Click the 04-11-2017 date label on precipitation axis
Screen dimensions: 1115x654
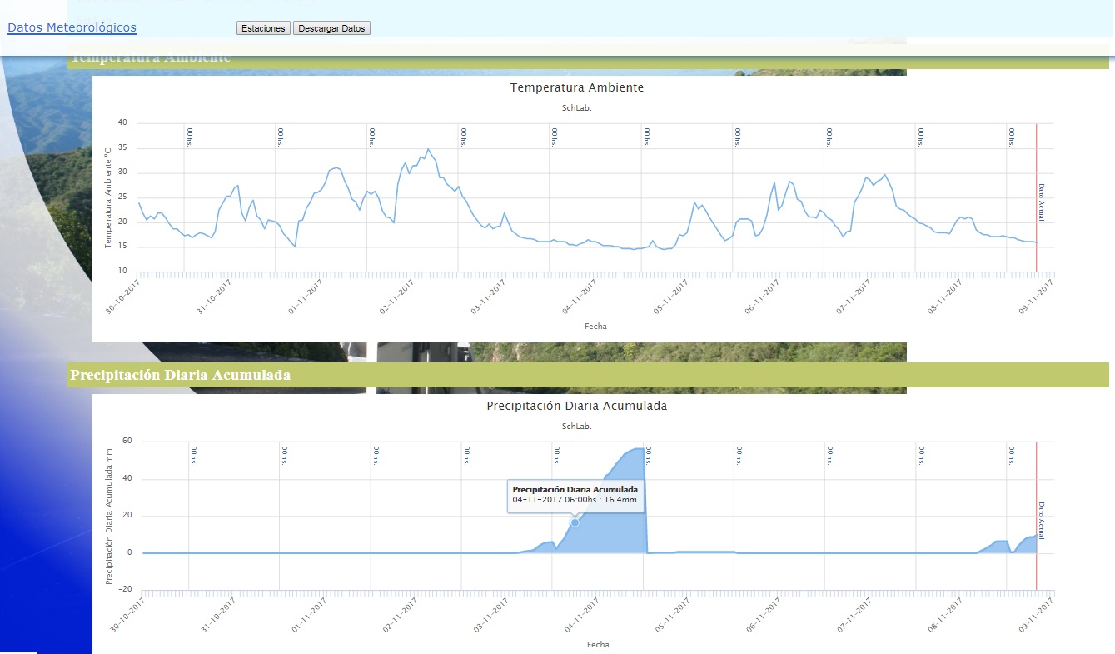(583, 615)
